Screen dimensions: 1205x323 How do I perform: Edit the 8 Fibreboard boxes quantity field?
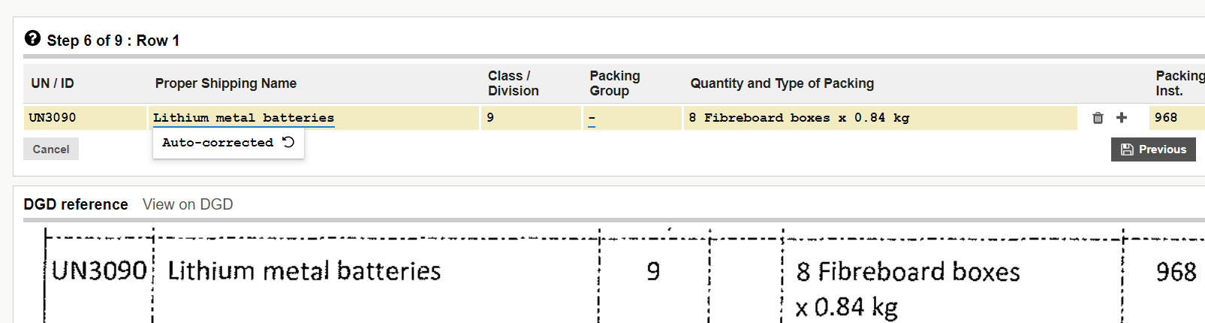(x=880, y=118)
